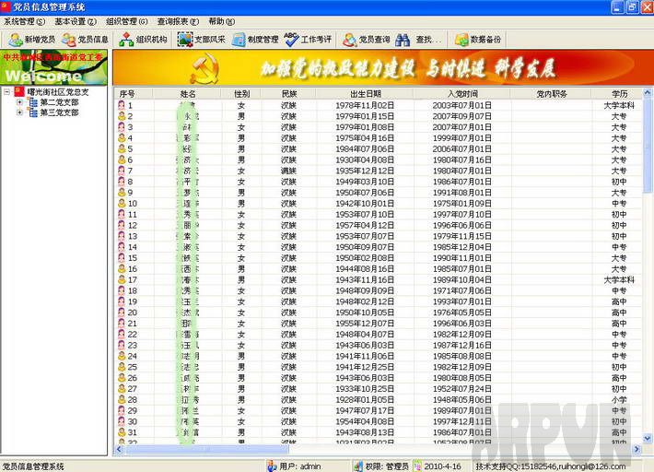
Task: Click the 数据备份 toolbar icon
Action: [x=478, y=40]
